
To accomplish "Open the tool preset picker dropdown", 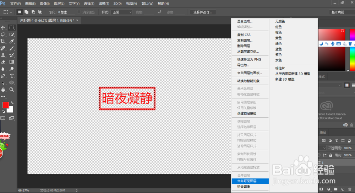I will tap(7, 12).
